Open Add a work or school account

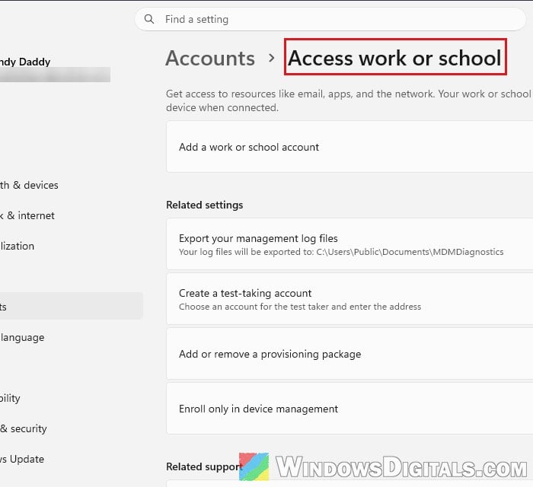click(x=349, y=147)
